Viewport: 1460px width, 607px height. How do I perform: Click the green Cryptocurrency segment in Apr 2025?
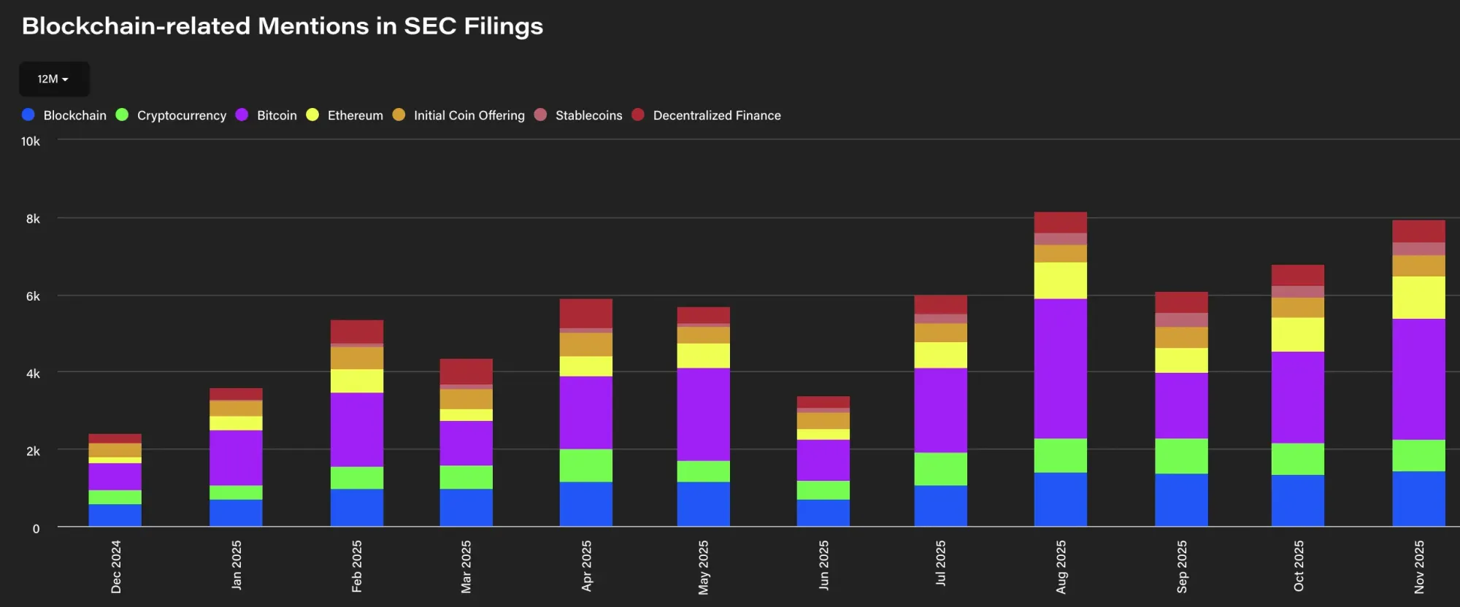tap(585, 465)
